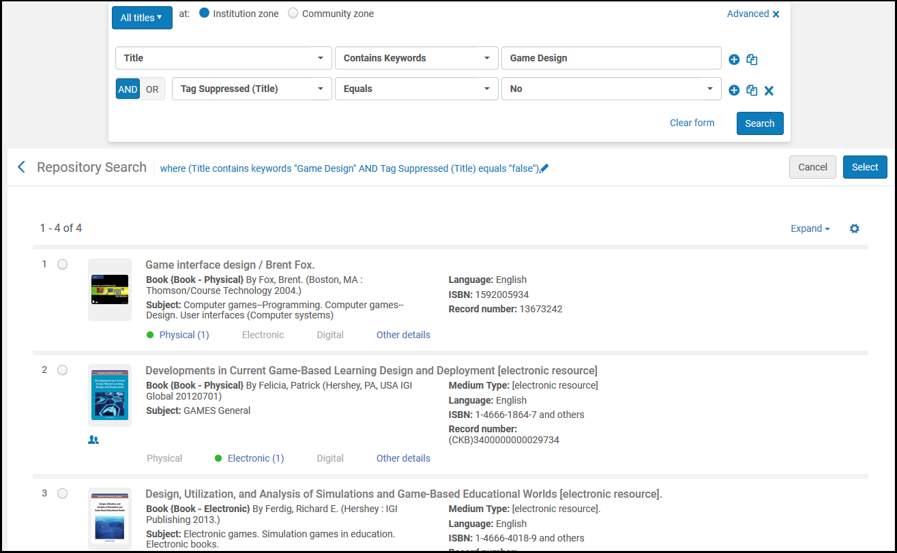Open the Contains Keywords operator dropdown
Image resolution: width=897 pixels, height=553 pixels.
click(417, 58)
